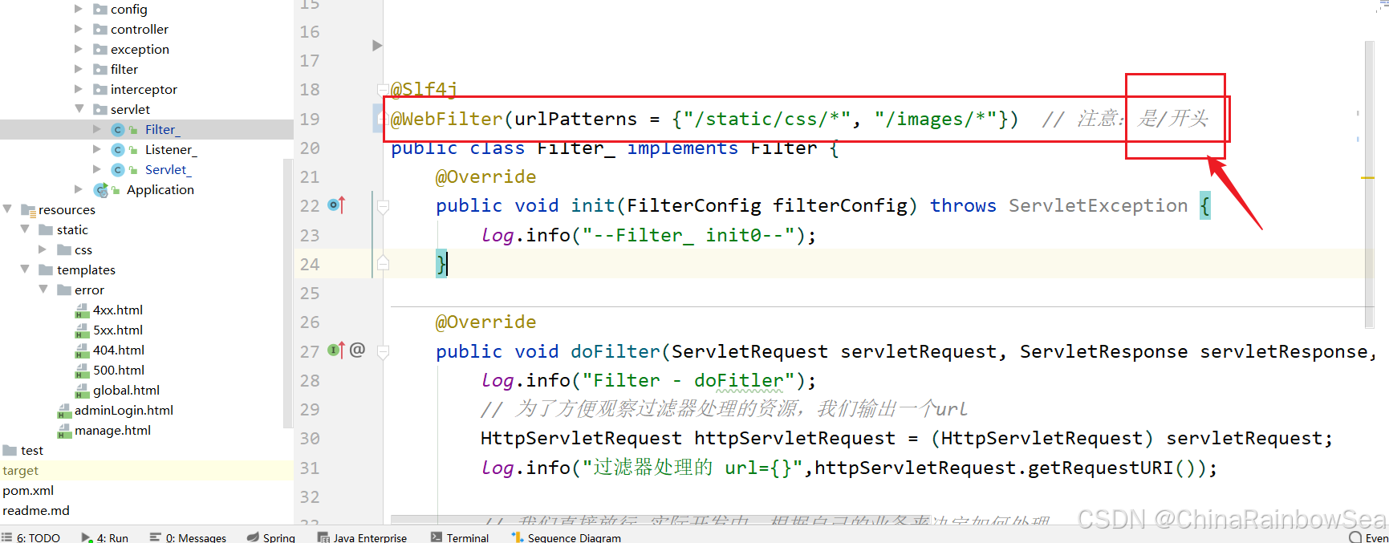Collapse the servlet package folder

click(79, 109)
